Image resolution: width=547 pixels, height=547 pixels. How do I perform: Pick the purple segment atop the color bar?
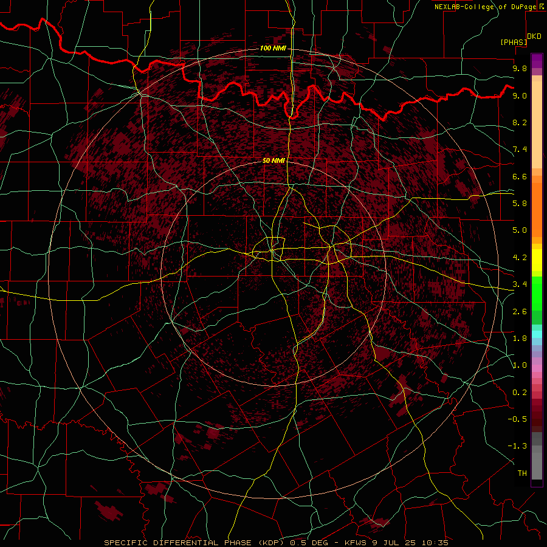pos(537,61)
